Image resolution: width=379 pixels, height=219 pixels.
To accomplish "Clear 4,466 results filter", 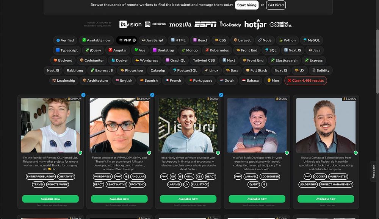I will click(x=305, y=81).
